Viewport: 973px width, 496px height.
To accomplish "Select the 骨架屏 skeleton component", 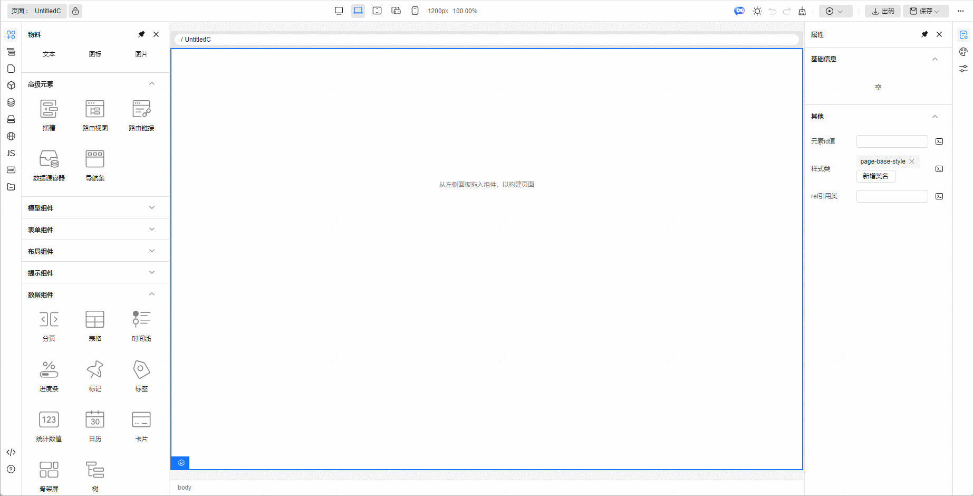I will [x=49, y=476].
